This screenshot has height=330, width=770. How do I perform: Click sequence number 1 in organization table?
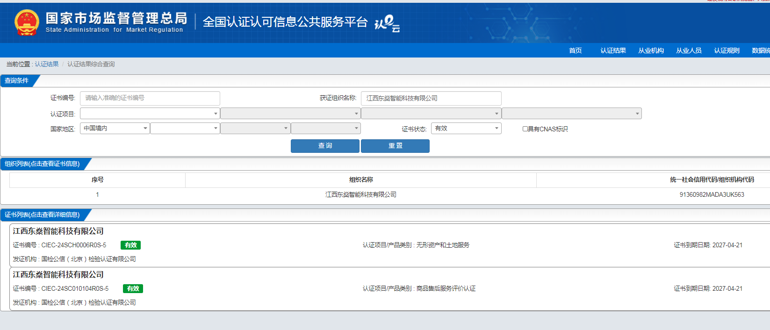(97, 194)
